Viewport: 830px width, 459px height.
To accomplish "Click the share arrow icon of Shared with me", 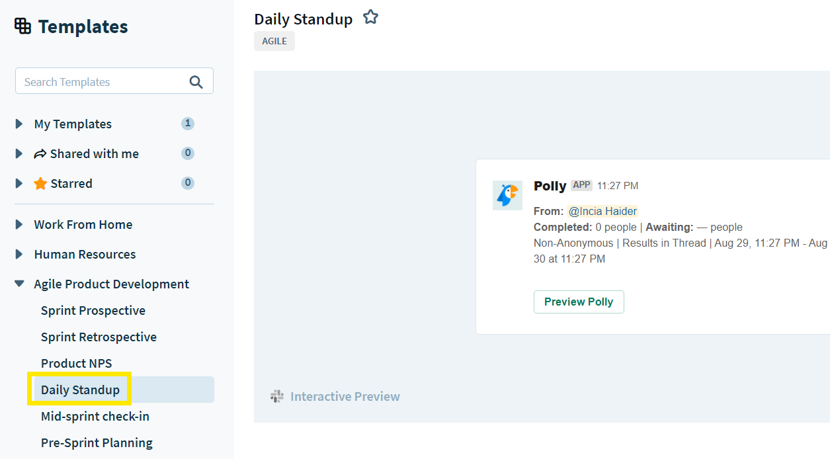I will 40,153.
